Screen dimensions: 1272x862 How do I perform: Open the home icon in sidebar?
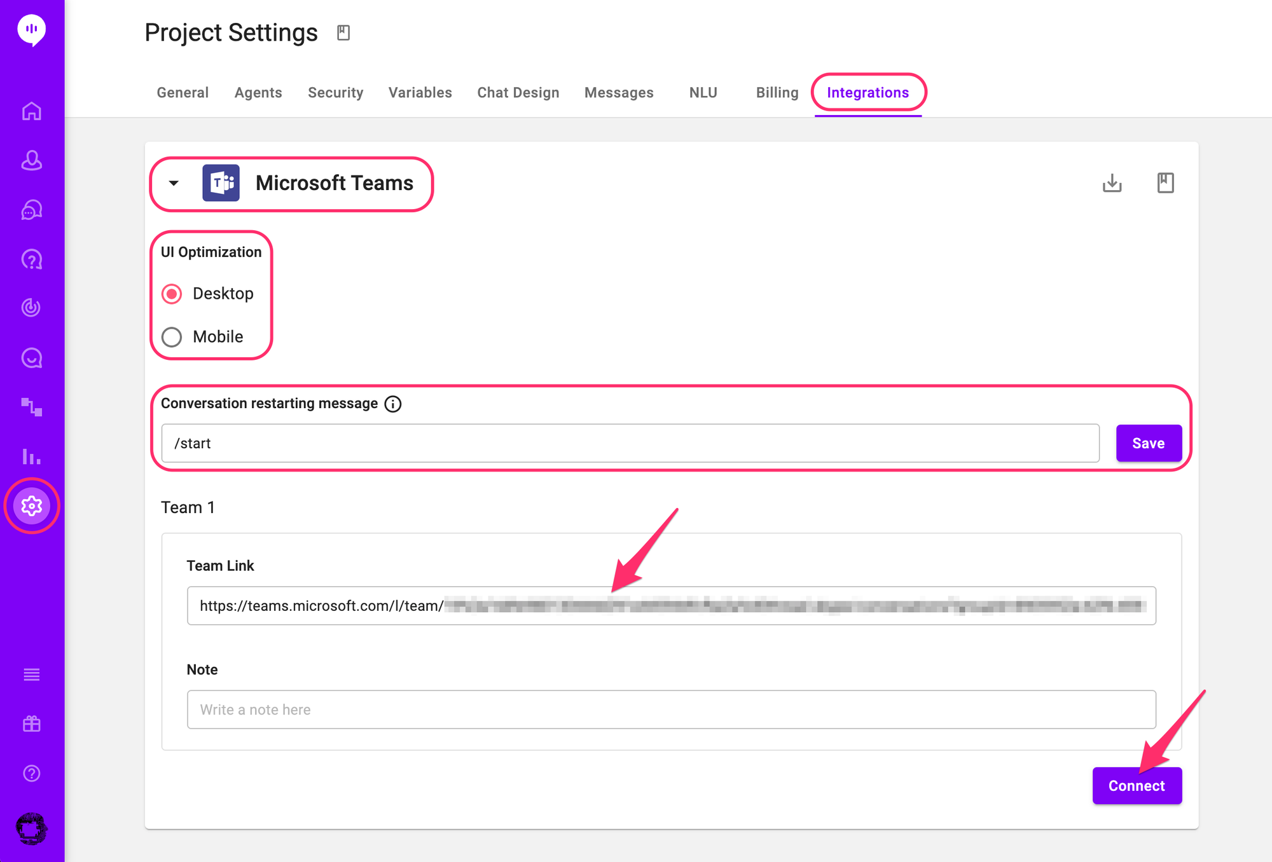click(x=32, y=111)
